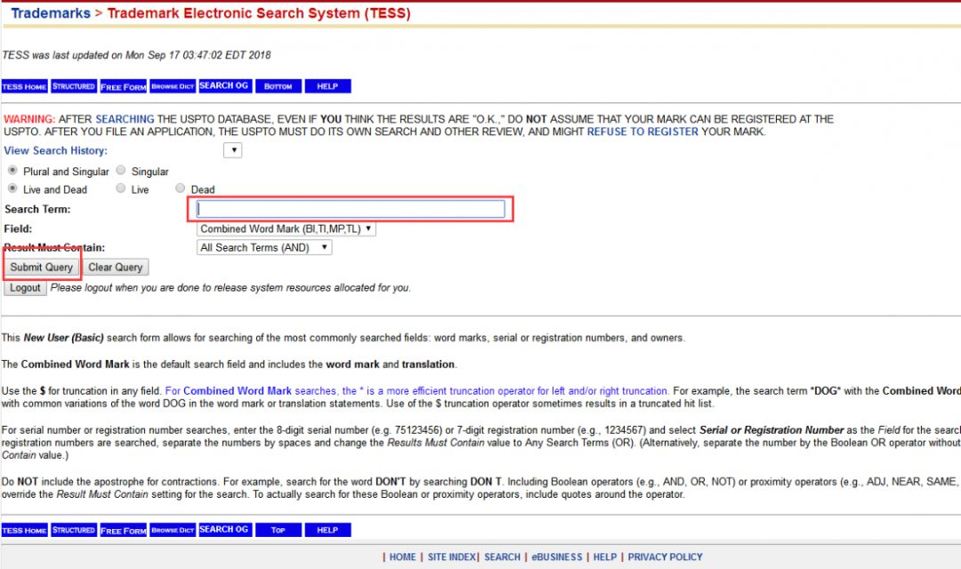The width and height of the screenshot is (961, 569).
Task: Focus the Search Term input field
Action: point(351,209)
